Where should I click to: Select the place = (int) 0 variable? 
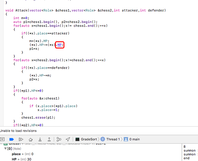[x=22, y=154]
